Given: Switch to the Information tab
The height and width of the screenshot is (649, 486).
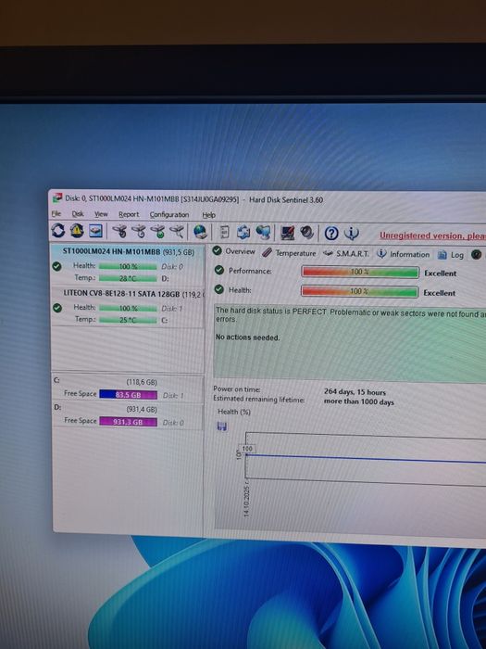Looking at the screenshot, I should pos(404,254).
